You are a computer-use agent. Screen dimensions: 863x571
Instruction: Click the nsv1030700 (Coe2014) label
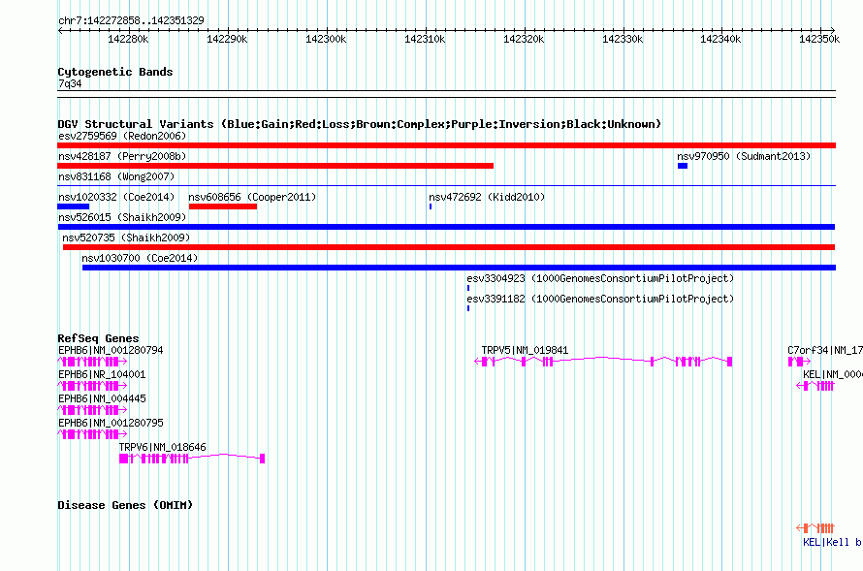click(x=140, y=258)
